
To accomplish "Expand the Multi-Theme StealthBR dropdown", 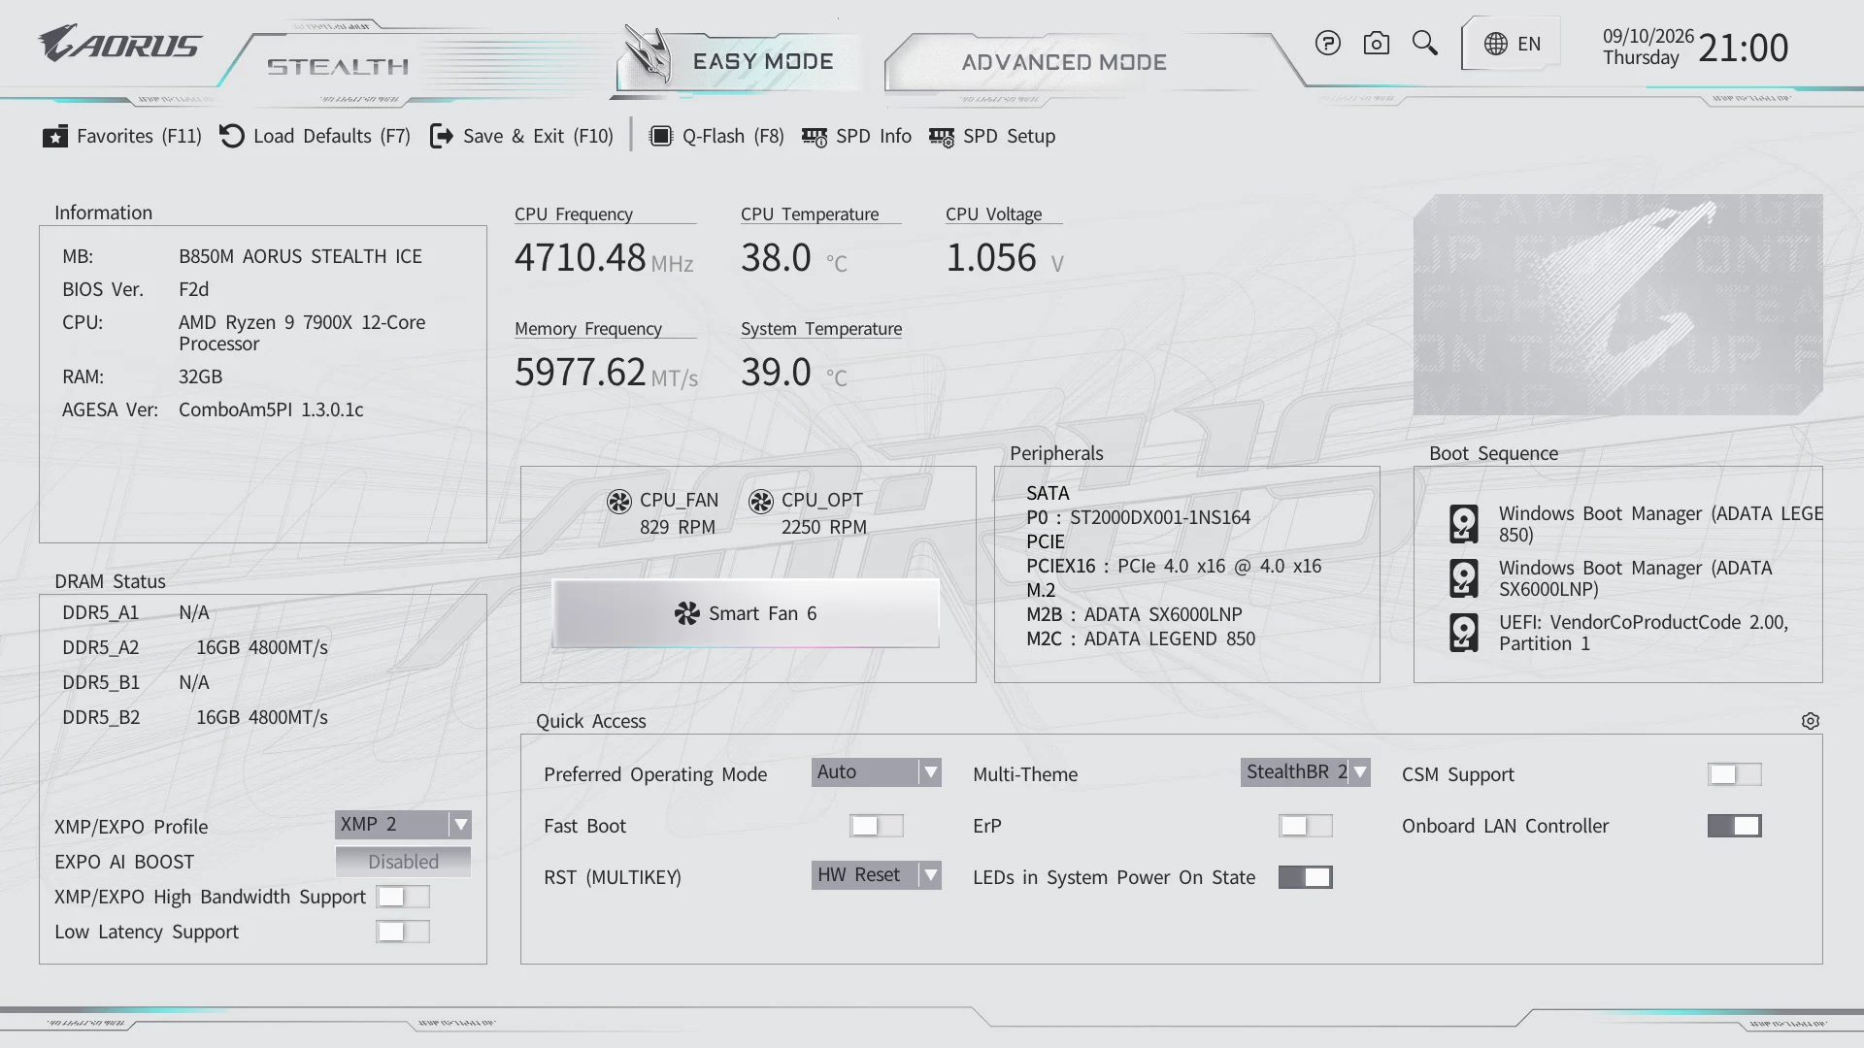I will (x=1305, y=772).
